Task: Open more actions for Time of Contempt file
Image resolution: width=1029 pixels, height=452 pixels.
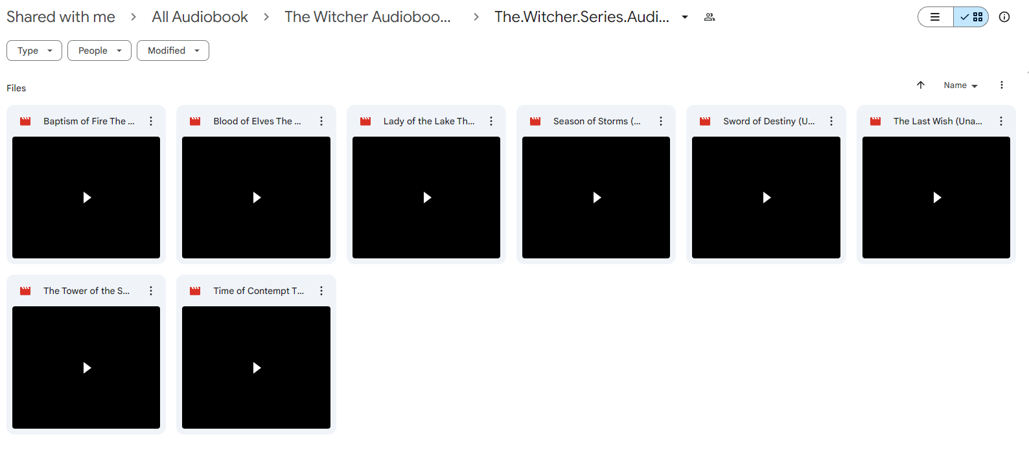Action: pyautogui.click(x=321, y=291)
